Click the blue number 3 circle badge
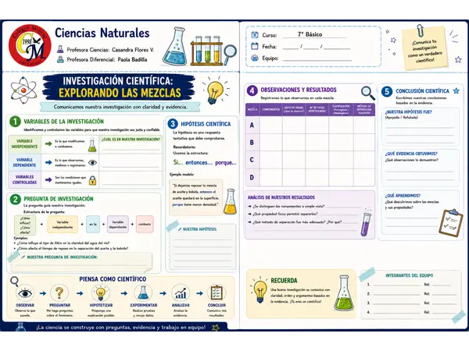The width and height of the screenshot is (469, 351). [173, 124]
